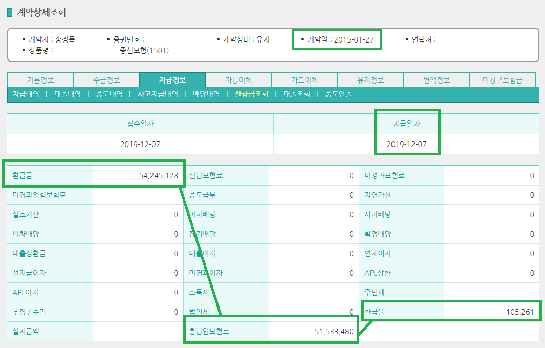Select the highlighted 환급금조회 submenu

(251, 94)
